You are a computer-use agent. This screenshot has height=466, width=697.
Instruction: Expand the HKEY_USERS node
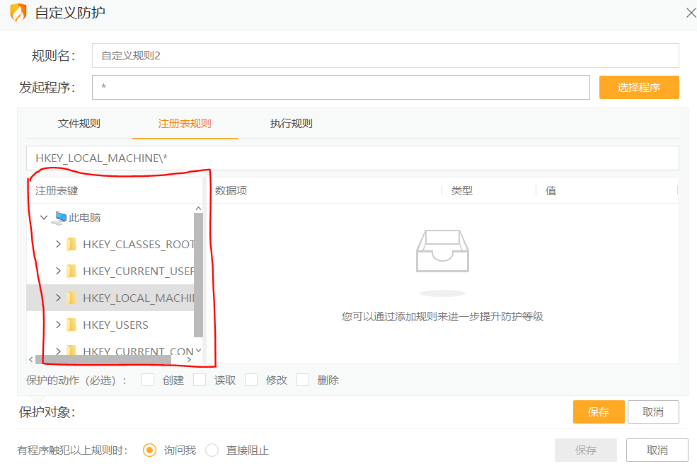pyautogui.click(x=58, y=325)
